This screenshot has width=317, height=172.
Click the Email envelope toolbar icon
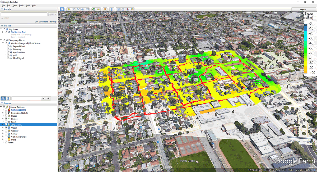point(118,9)
